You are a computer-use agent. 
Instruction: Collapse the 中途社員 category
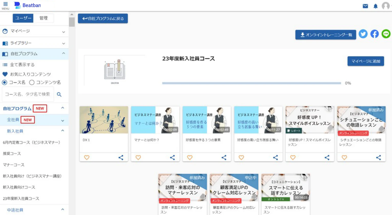click(63, 210)
